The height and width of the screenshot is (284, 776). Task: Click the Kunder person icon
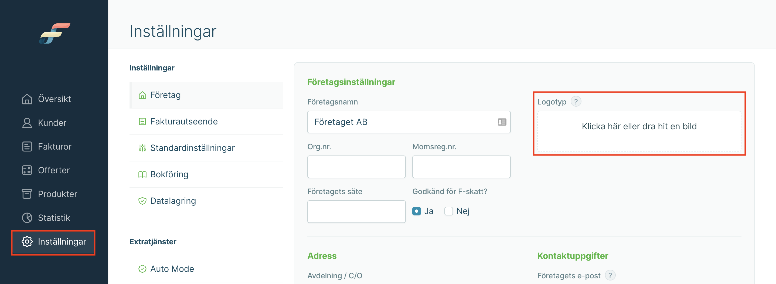click(x=27, y=123)
